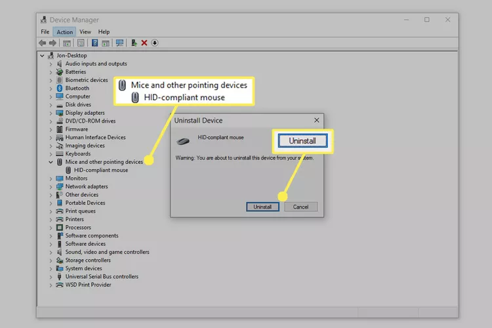The height and width of the screenshot is (328, 492).
Task: Close the Uninstall Device dialog with X
Action: pos(316,121)
